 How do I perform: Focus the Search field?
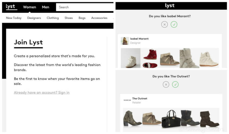(x=85, y=7)
